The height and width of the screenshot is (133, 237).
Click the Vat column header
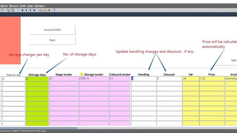tap(190, 75)
